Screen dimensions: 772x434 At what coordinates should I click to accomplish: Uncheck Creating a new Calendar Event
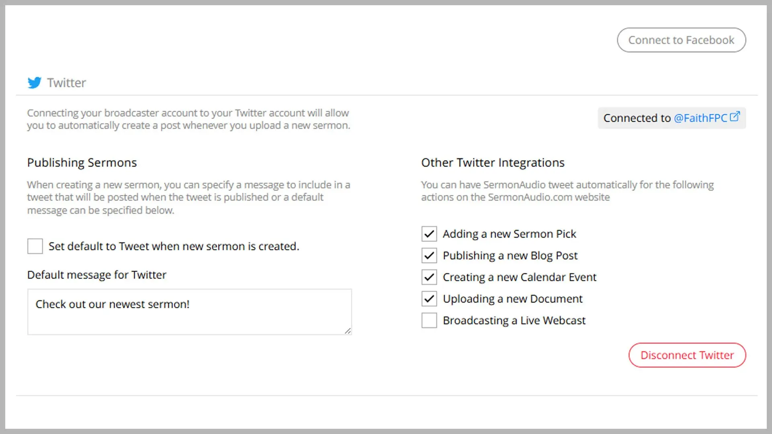pos(429,277)
